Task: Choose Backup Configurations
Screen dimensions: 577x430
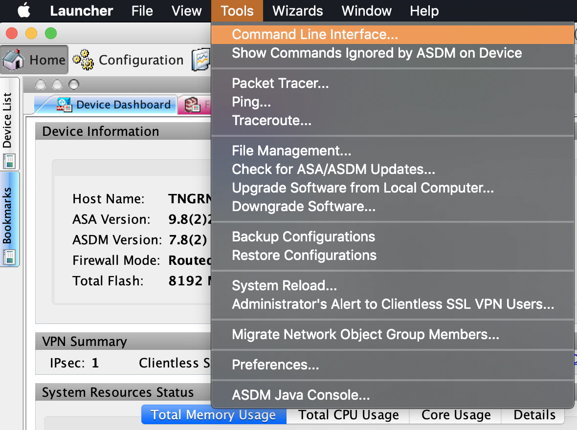Action: point(304,236)
